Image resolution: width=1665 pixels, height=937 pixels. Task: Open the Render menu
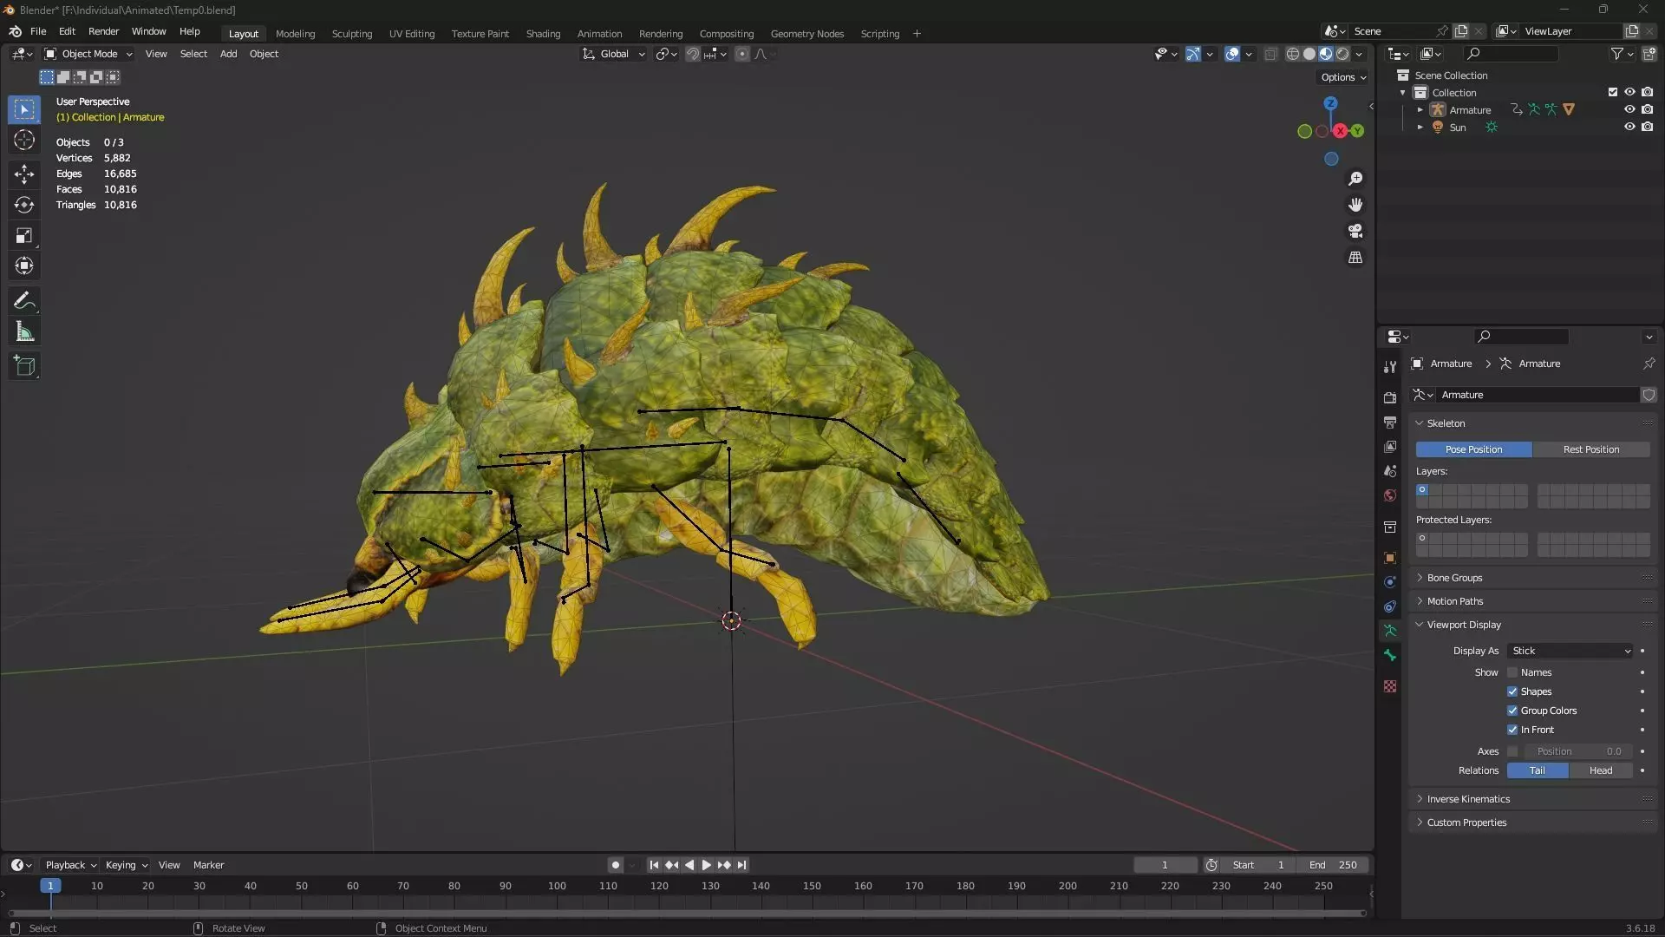point(103,31)
